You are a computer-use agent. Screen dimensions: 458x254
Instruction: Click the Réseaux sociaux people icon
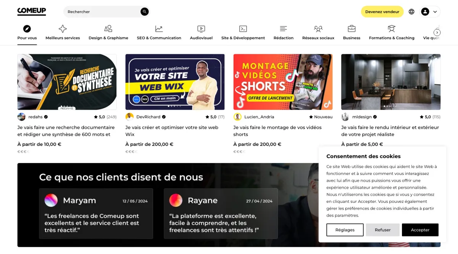pos(318,29)
